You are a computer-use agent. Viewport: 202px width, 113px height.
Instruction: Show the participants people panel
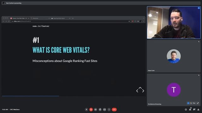click(x=190, y=110)
